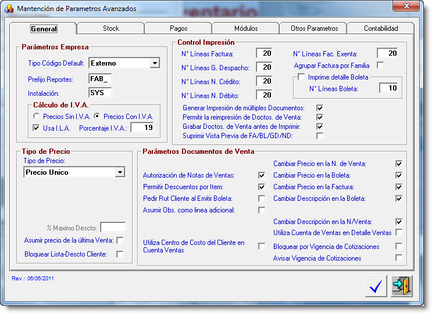Enable Avisar Vigencia de Cotizaciones checkbox
This screenshot has width=432, height=314.
click(x=399, y=258)
